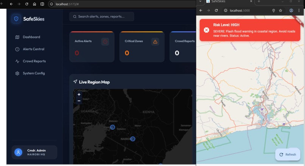Click the Refresh button on the map
305x166 pixels.
click(x=288, y=155)
